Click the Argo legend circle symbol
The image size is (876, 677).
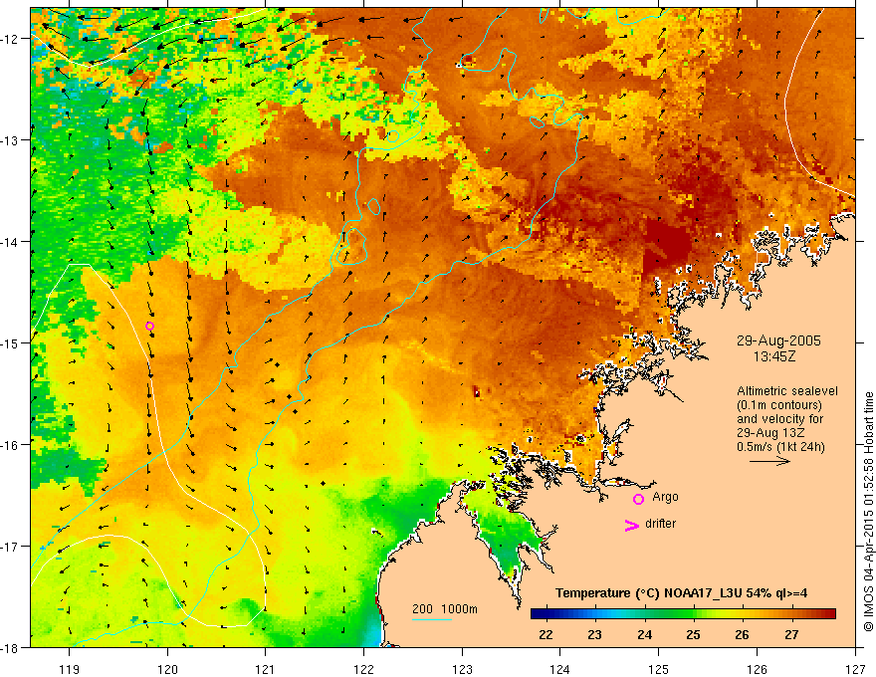click(x=638, y=499)
